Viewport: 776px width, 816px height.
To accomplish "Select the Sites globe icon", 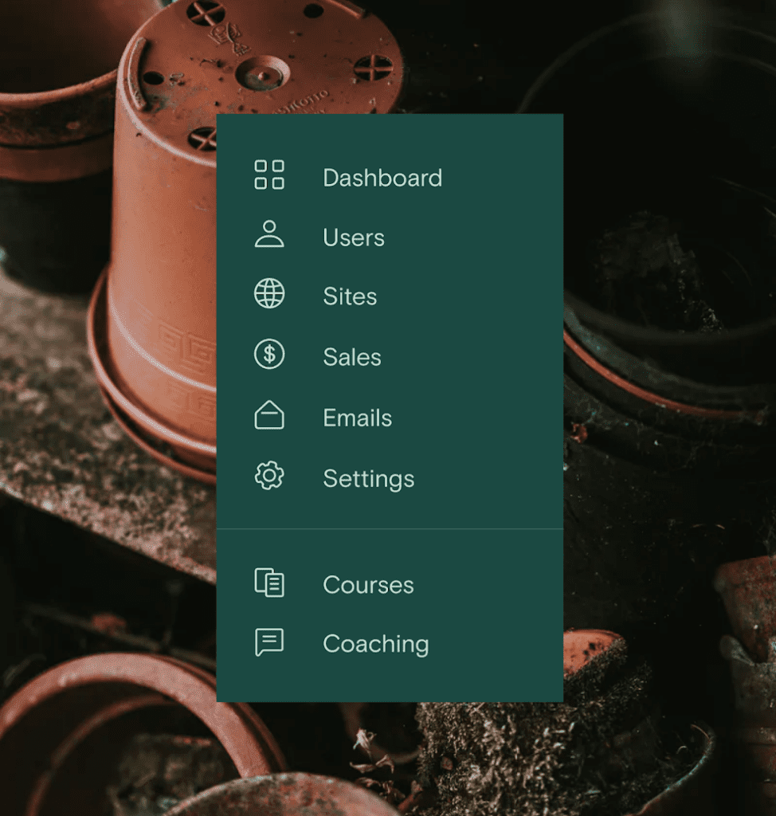I will [x=269, y=294].
